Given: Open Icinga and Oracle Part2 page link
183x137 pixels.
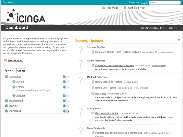Looking at the screenshot, I should [x=118, y=52].
